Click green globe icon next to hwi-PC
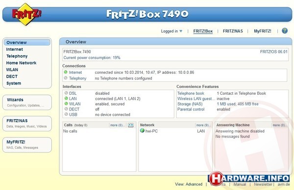The width and height of the screenshot is (294, 190). (142, 130)
